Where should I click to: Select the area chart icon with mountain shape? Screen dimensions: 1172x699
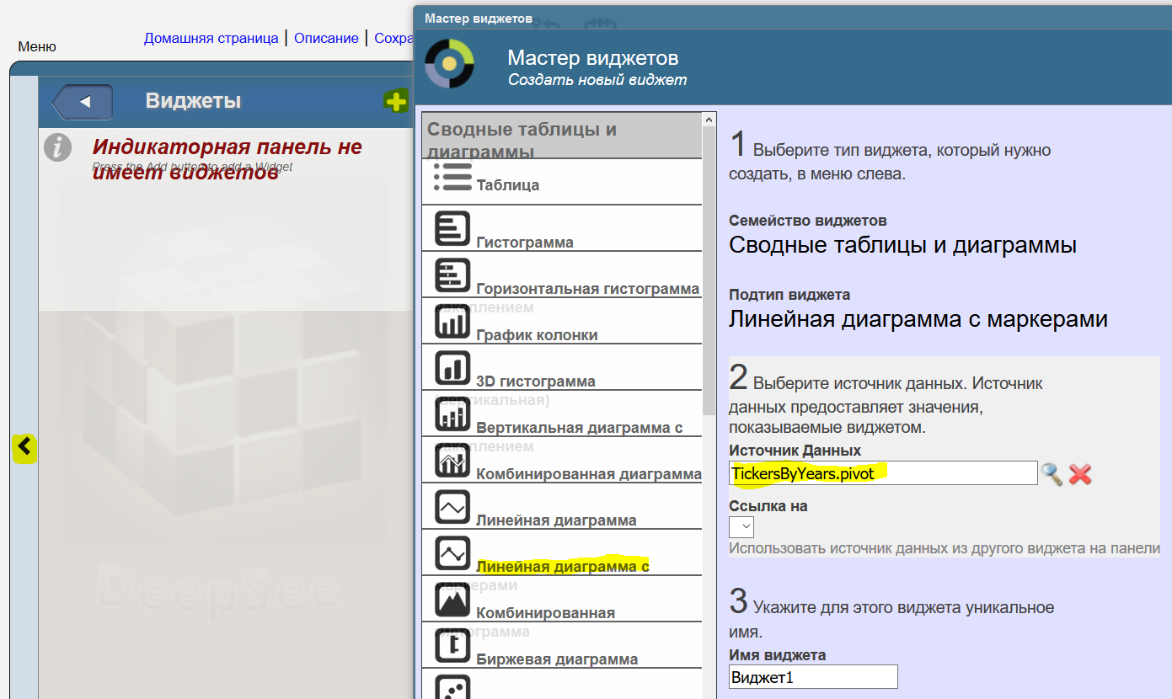click(452, 599)
